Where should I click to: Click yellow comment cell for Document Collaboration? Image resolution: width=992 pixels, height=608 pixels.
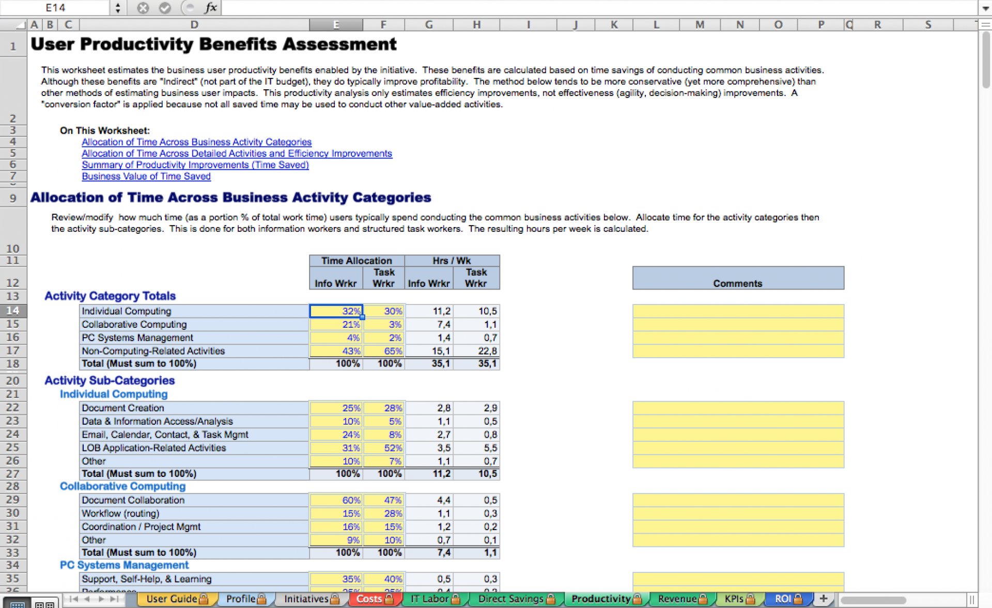click(x=738, y=500)
